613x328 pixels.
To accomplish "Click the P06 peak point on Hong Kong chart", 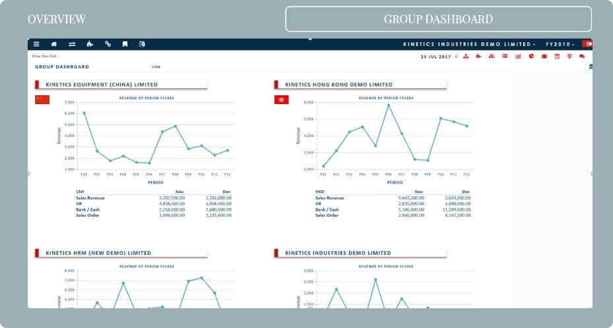I will [x=388, y=105].
